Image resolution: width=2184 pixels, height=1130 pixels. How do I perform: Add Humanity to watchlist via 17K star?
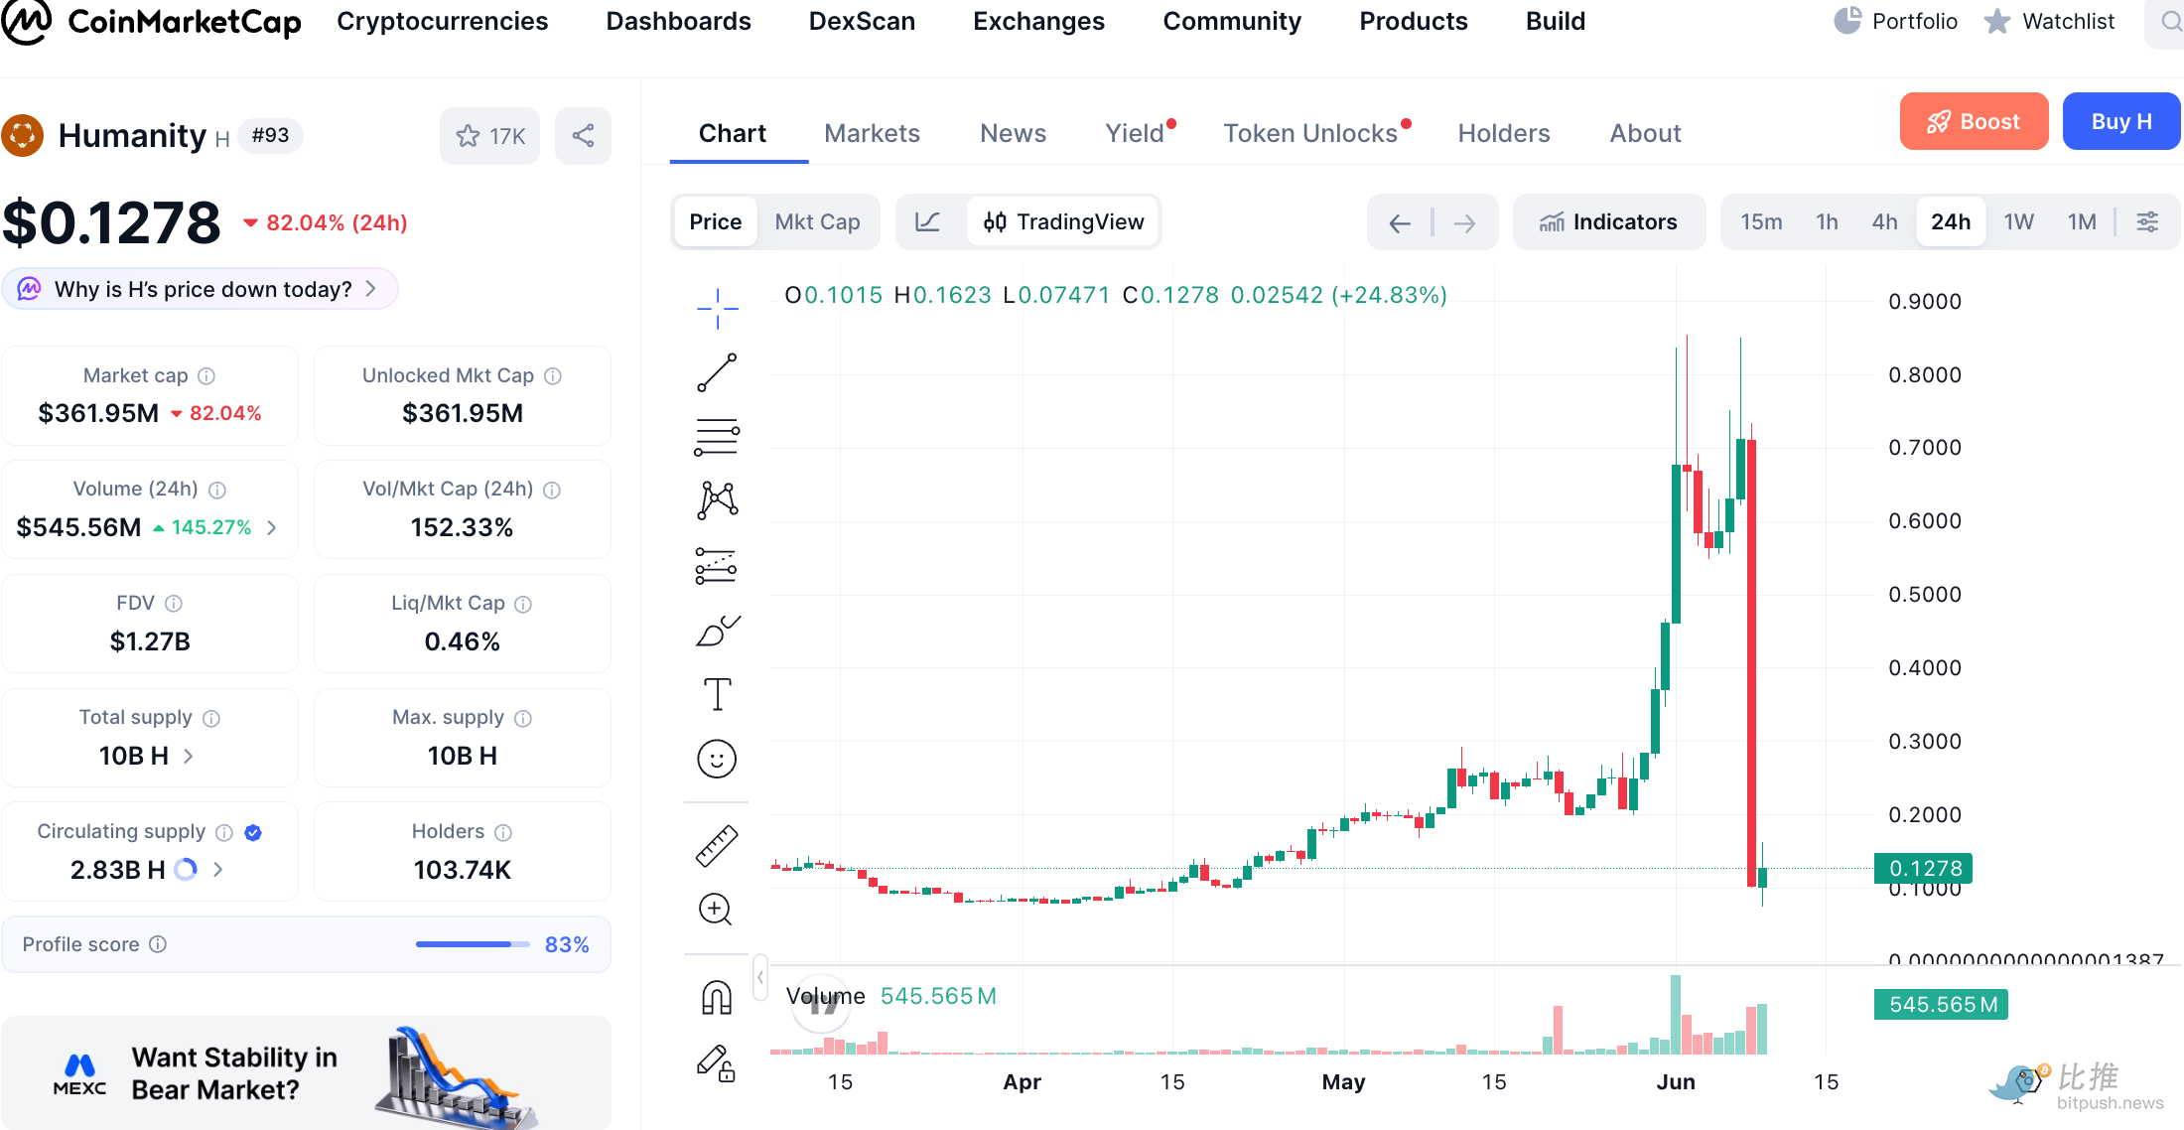(489, 136)
